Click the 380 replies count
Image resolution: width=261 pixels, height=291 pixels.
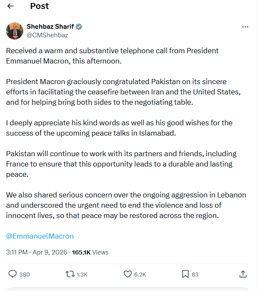pyautogui.click(x=25, y=274)
